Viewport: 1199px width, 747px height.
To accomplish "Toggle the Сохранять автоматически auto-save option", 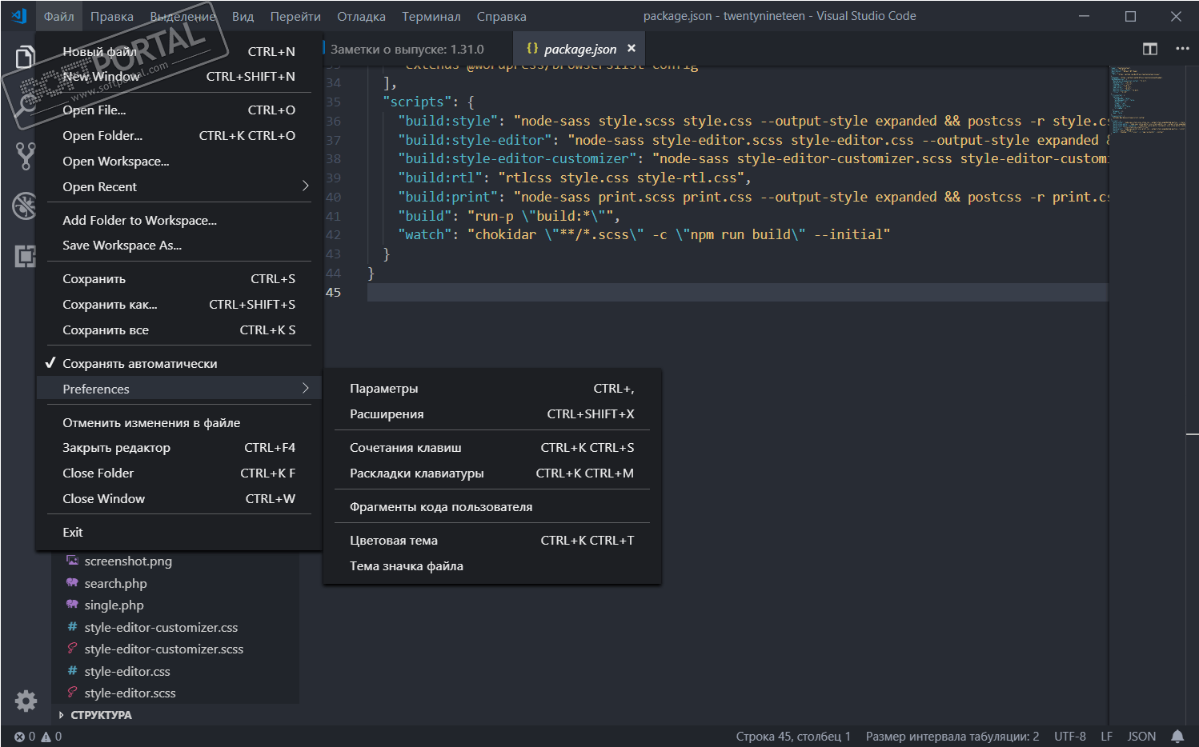I will (139, 364).
